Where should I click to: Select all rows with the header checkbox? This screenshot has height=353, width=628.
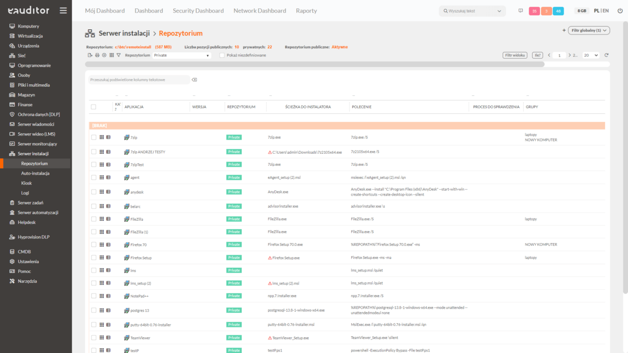(x=94, y=107)
